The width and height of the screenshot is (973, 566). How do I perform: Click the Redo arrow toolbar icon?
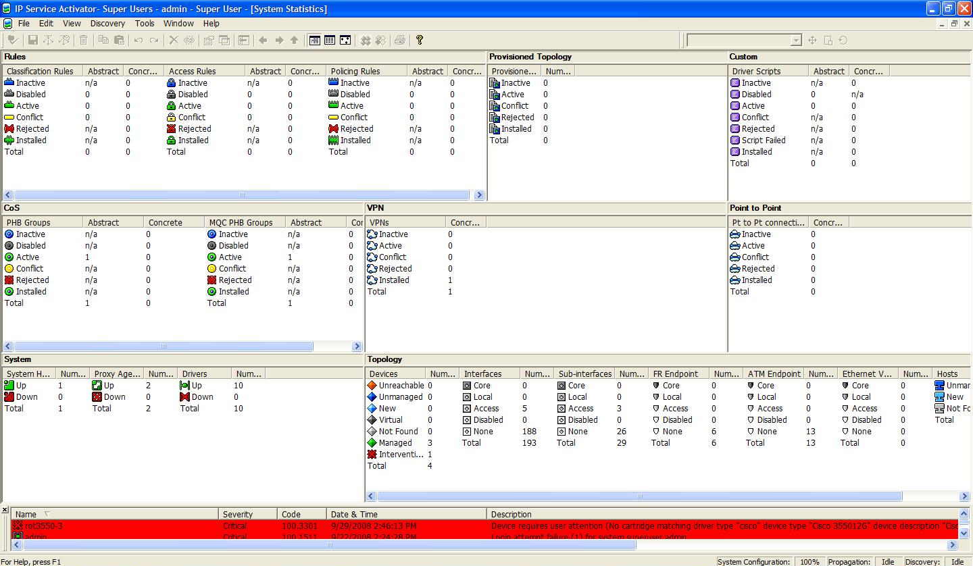[154, 41]
